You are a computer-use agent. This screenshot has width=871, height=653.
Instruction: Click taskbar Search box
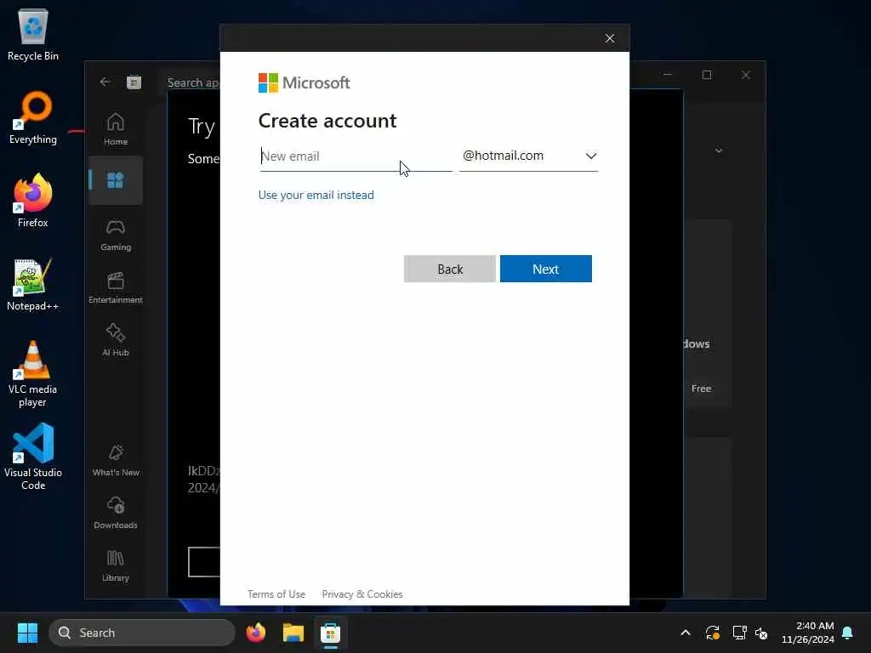coord(142,633)
